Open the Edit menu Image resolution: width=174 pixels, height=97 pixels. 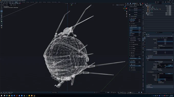click(4, 2)
